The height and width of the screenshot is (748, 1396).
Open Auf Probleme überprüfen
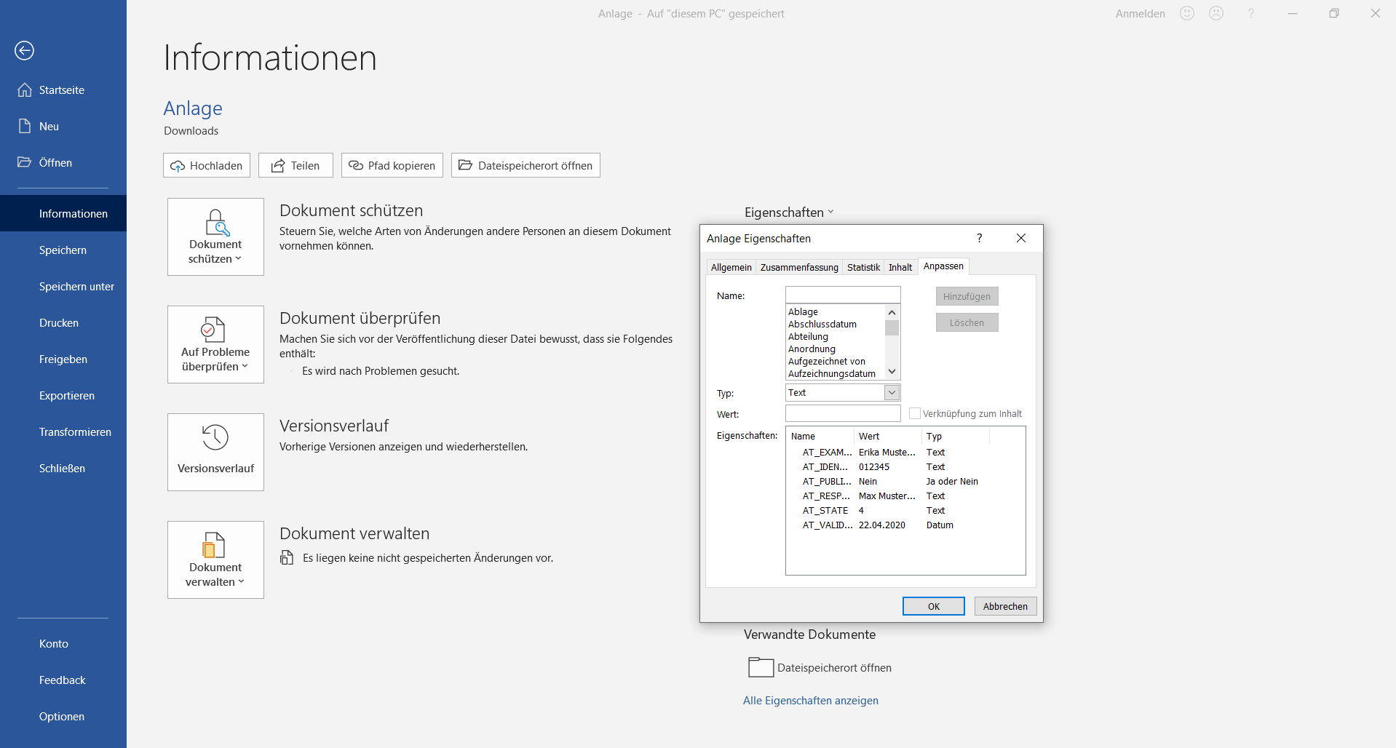coord(215,344)
